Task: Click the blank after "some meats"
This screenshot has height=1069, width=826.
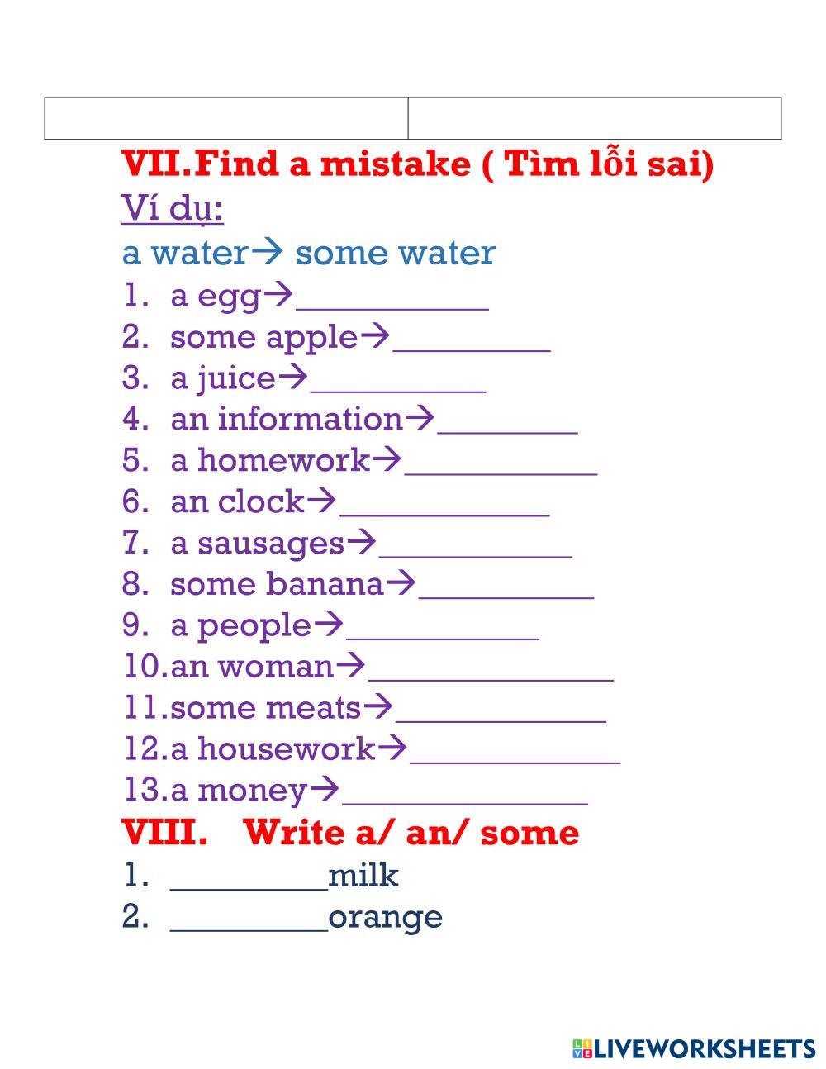Action: pyautogui.click(x=501, y=710)
